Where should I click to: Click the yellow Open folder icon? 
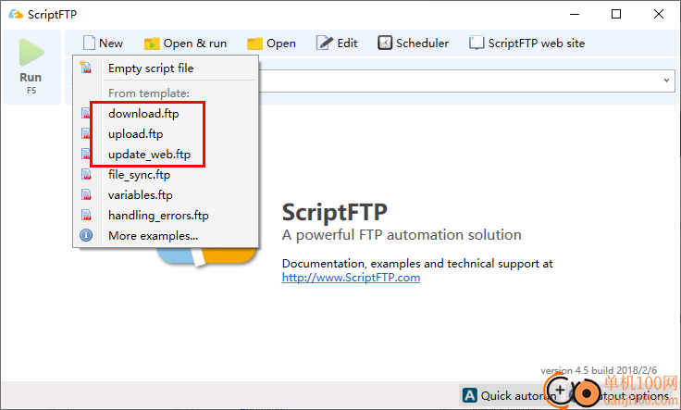coord(254,43)
